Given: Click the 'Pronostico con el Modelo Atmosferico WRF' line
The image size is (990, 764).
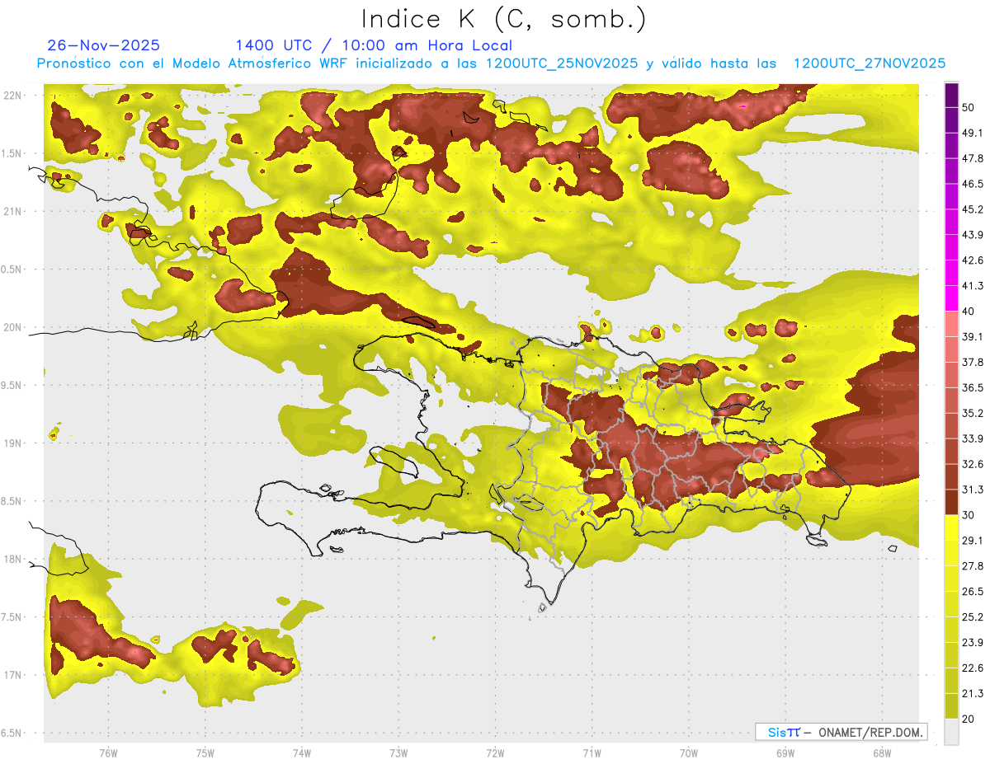Looking at the screenshot, I should pos(491,63).
